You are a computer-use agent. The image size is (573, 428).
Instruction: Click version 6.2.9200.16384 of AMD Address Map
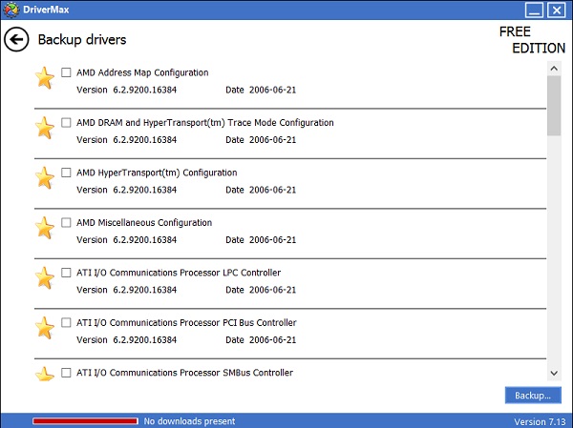145,90
